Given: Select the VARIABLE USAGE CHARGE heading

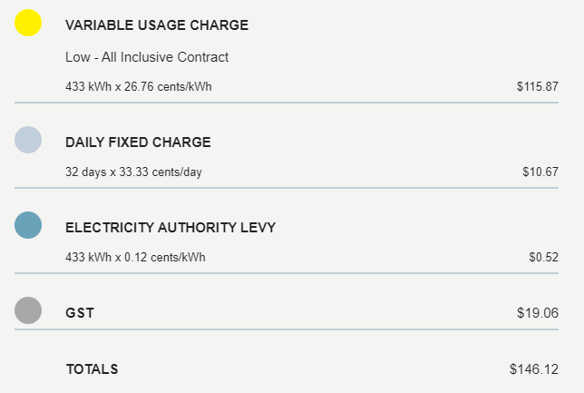Looking at the screenshot, I should [x=157, y=25].
